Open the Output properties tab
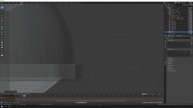The height and width of the screenshot is (108, 193). pos(165,43)
